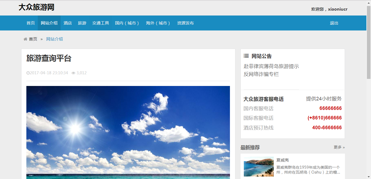371x179 pixels.
Task: Click the 旅游查询平台 article heading
Action: point(49,58)
